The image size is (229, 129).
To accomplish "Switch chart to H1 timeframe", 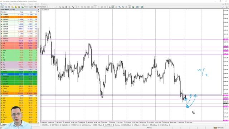I will [92, 7].
